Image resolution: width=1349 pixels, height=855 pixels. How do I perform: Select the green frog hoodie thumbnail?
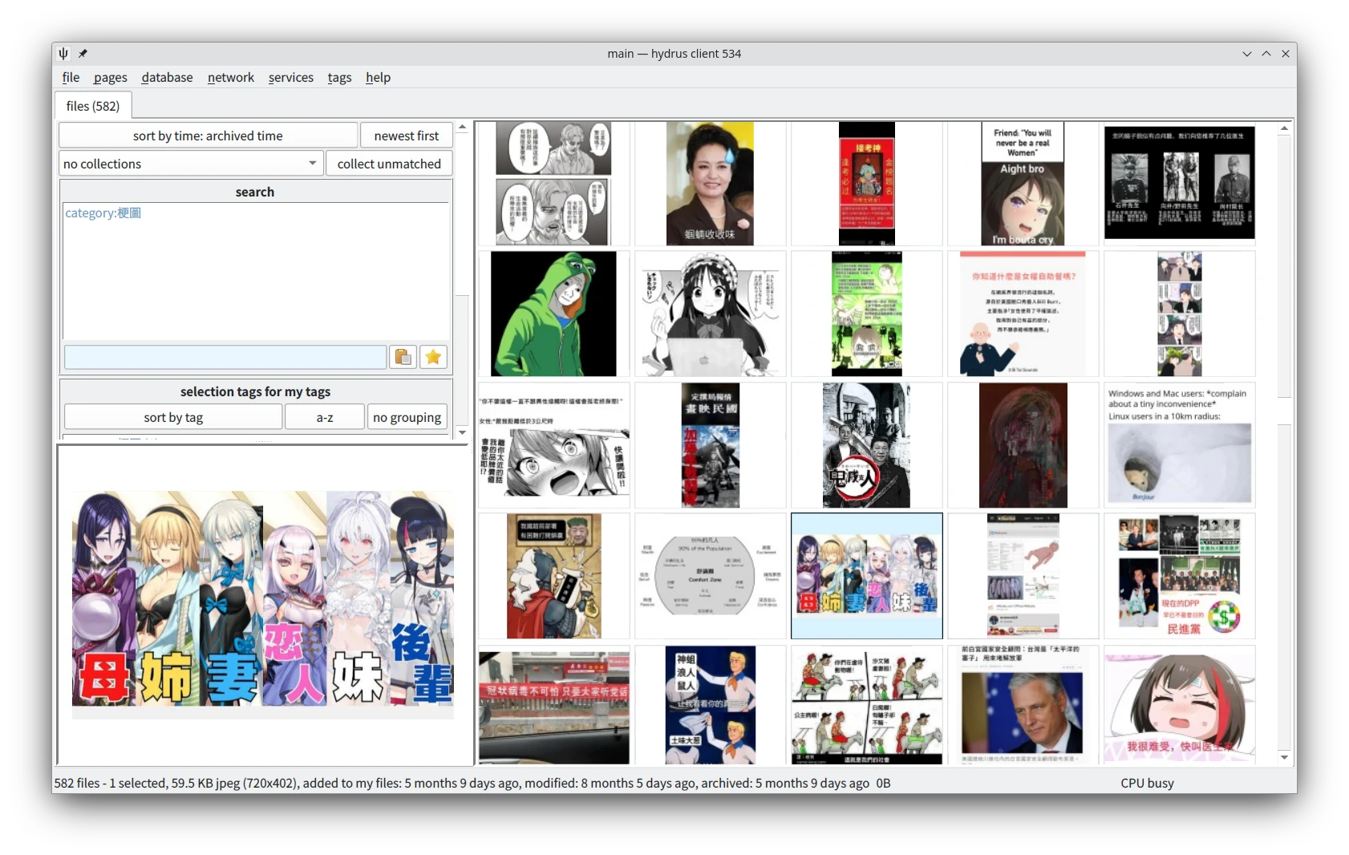(553, 314)
